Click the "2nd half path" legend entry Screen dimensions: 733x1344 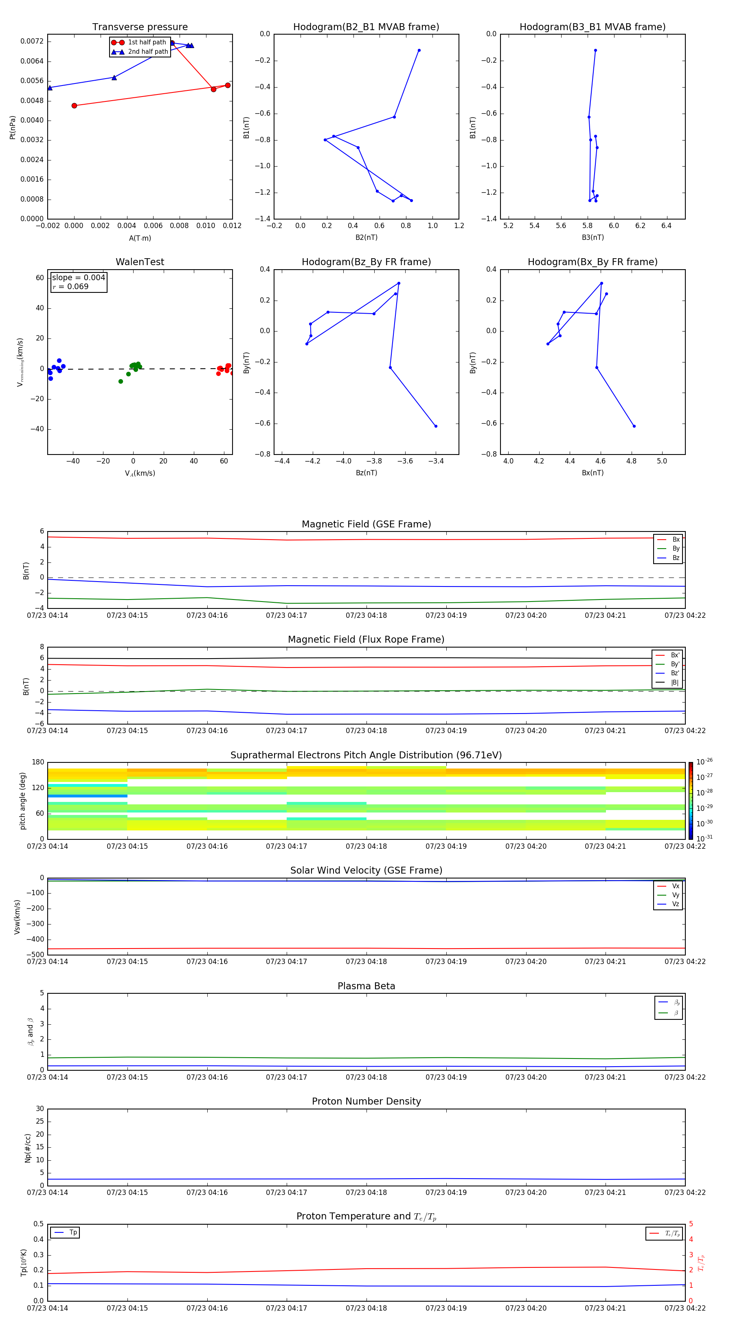[139, 52]
